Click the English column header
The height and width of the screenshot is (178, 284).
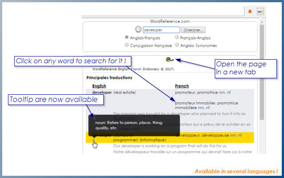(99, 86)
